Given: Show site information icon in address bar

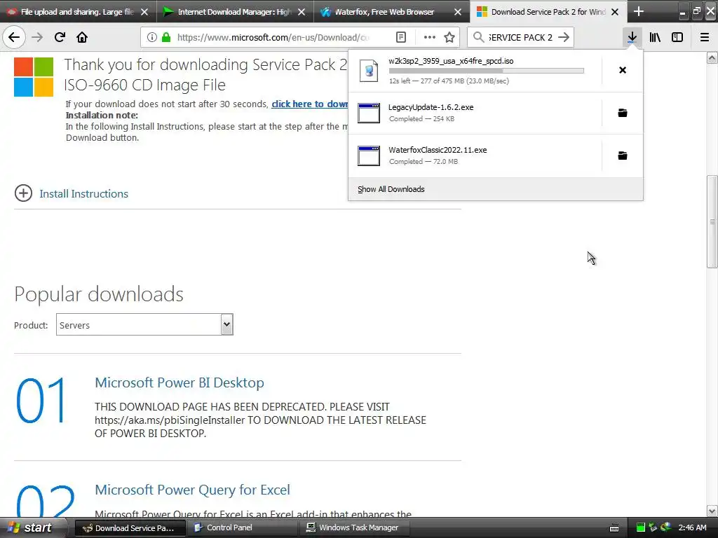Looking at the screenshot, I should (152, 37).
